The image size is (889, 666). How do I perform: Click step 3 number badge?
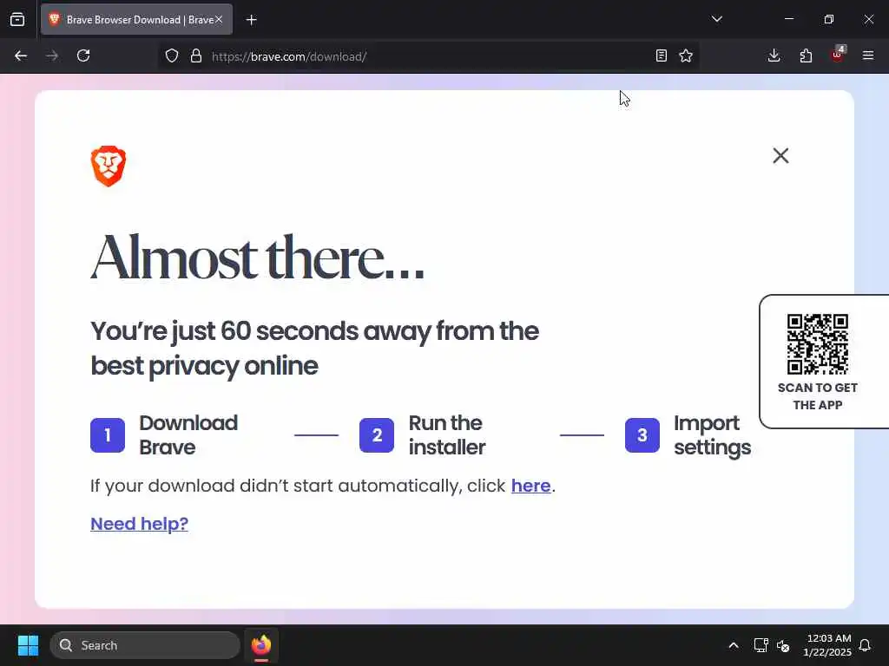(x=642, y=435)
